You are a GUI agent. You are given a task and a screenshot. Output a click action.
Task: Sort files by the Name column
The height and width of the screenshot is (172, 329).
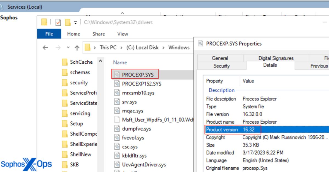tap(120, 63)
